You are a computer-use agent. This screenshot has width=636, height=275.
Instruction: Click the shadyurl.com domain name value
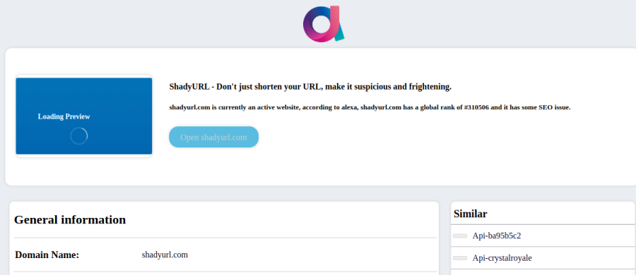[165, 255]
